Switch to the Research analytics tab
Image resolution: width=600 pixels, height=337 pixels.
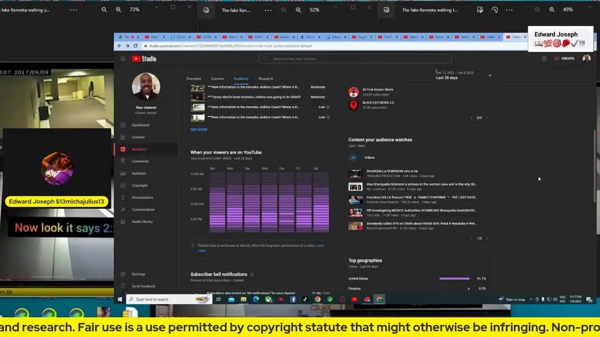(x=266, y=79)
